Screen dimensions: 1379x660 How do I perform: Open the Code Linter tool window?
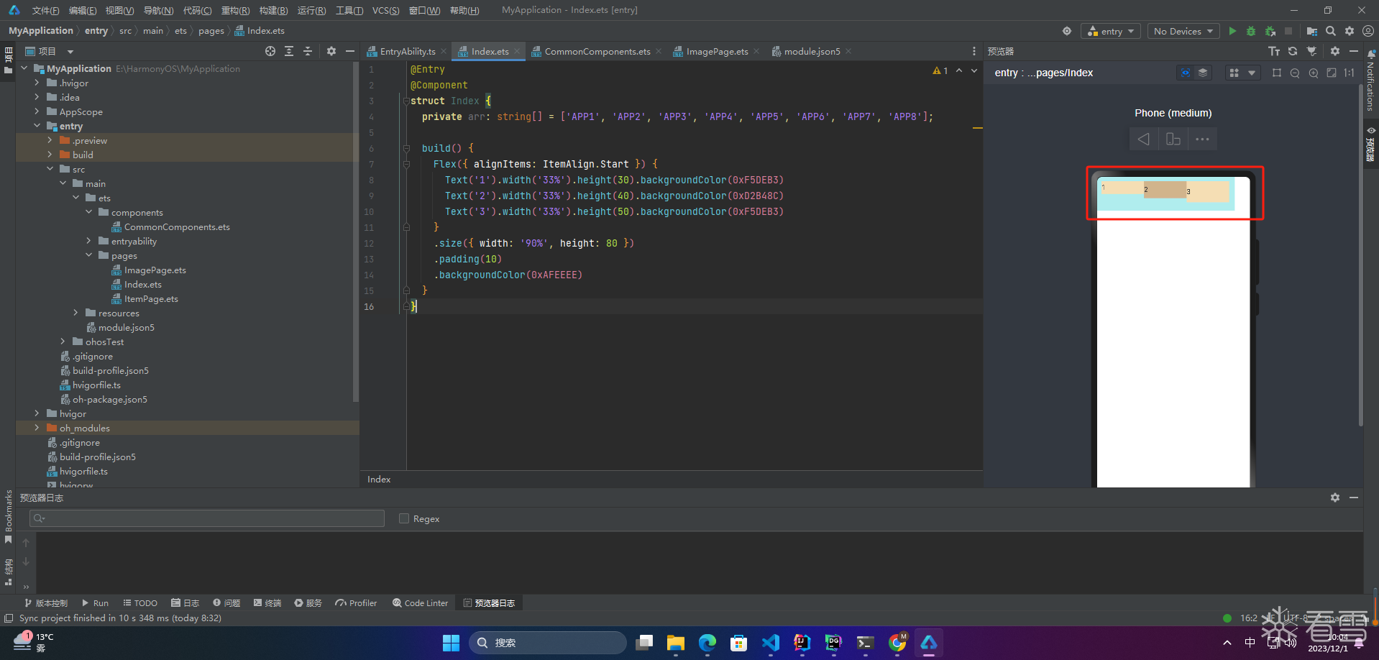pyautogui.click(x=420, y=603)
